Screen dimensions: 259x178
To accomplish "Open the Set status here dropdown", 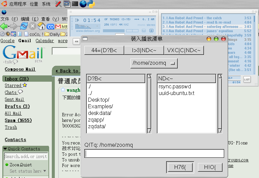I will tap(45, 171).
